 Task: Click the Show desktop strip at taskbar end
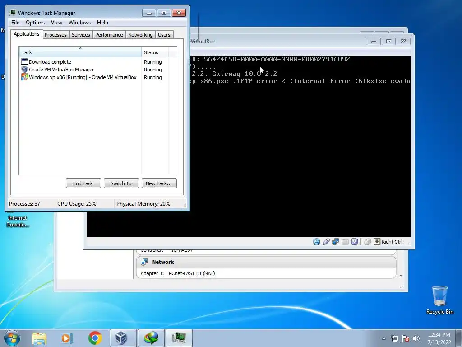pyautogui.click(x=459, y=338)
